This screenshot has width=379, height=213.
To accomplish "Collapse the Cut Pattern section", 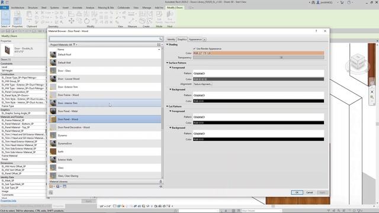I will point(167,106).
